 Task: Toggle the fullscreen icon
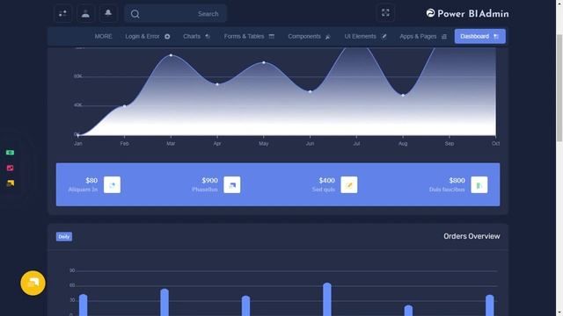[385, 13]
